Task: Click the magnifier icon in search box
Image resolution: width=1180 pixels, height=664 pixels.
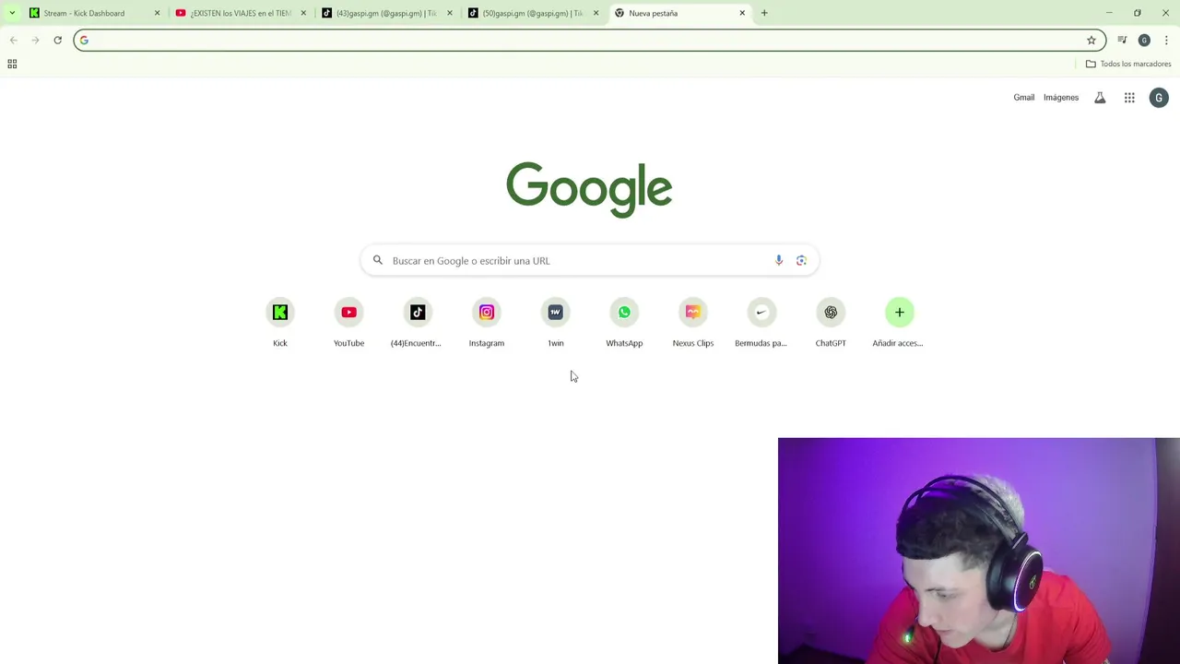Action: pyautogui.click(x=377, y=260)
